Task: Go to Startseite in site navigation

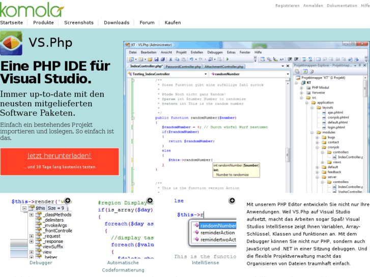Action: pyautogui.click(x=11, y=23)
